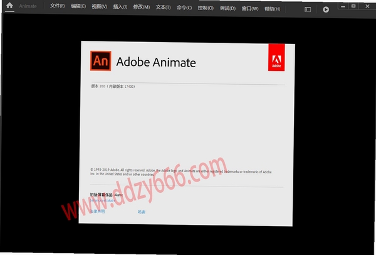Minimize the Animate window
This screenshot has width=376, height=255.
pyautogui.click(x=343, y=6)
